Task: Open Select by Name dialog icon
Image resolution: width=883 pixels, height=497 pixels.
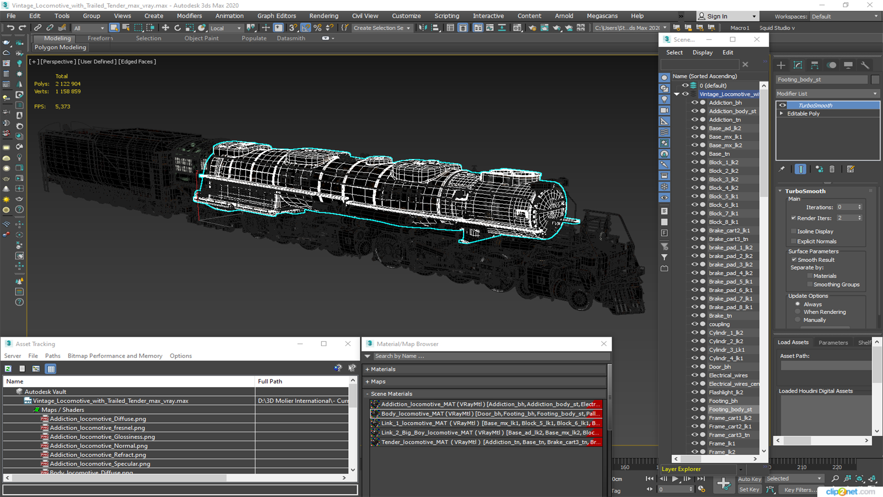Action: pyautogui.click(x=126, y=28)
